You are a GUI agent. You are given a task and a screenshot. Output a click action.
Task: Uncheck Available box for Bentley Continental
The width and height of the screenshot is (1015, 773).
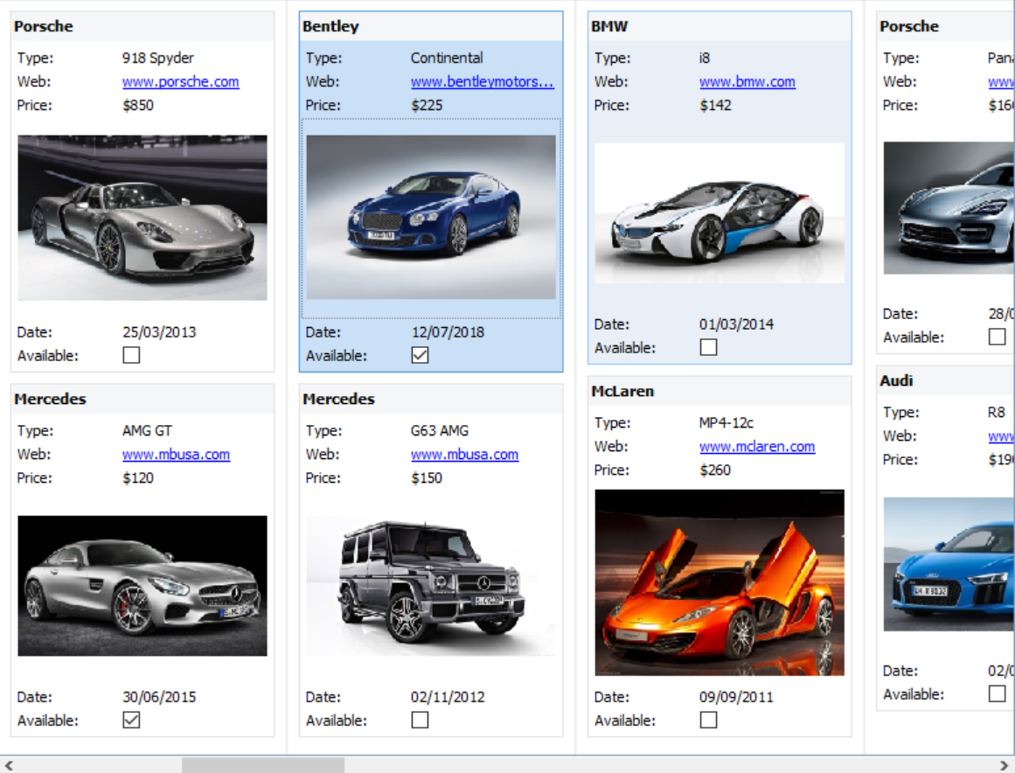tap(421, 355)
